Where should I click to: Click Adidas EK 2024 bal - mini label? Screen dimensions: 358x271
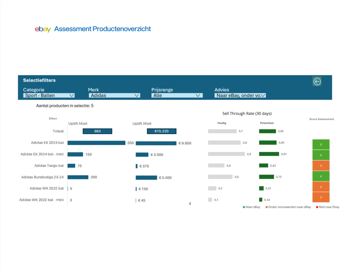pos(42,154)
